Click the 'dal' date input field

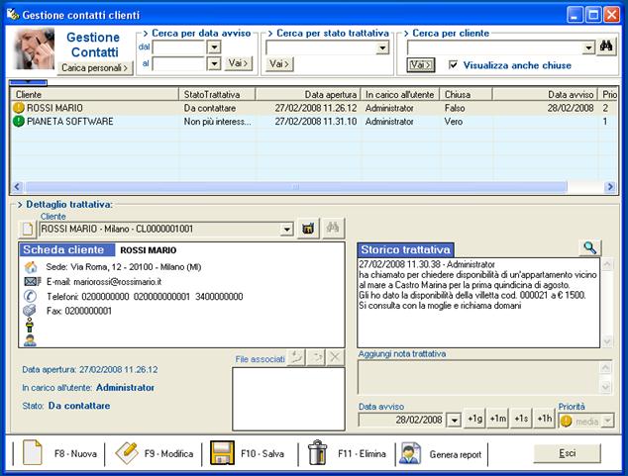tap(178, 48)
